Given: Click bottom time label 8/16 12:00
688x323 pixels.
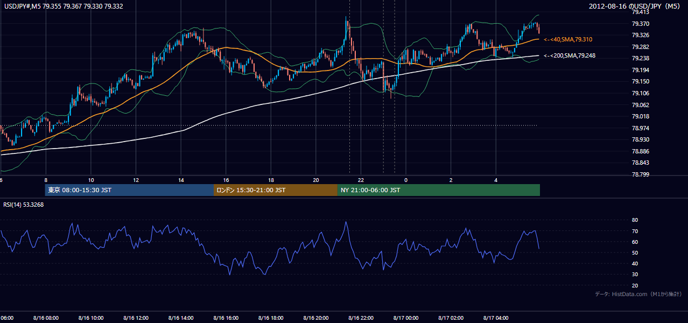Looking at the screenshot, I should pos(136,318).
